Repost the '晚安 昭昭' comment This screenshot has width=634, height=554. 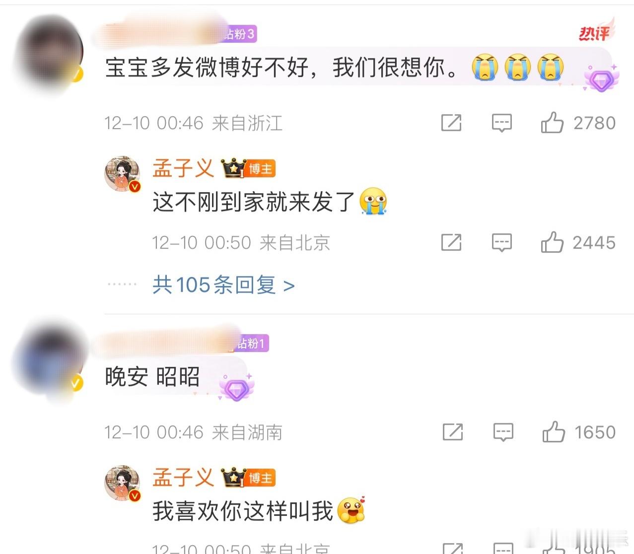click(x=453, y=432)
